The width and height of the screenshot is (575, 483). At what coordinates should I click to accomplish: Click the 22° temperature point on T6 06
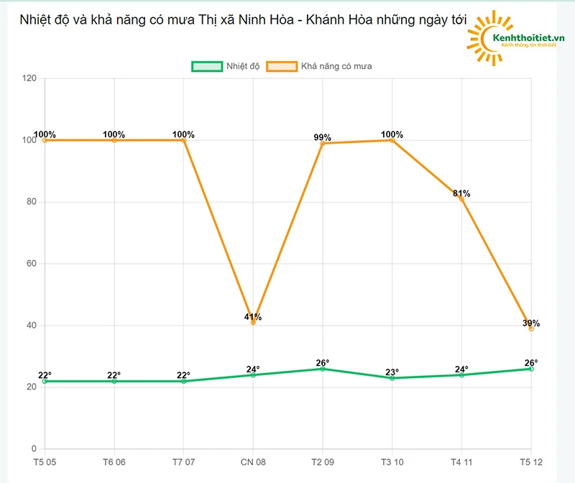(114, 381)
